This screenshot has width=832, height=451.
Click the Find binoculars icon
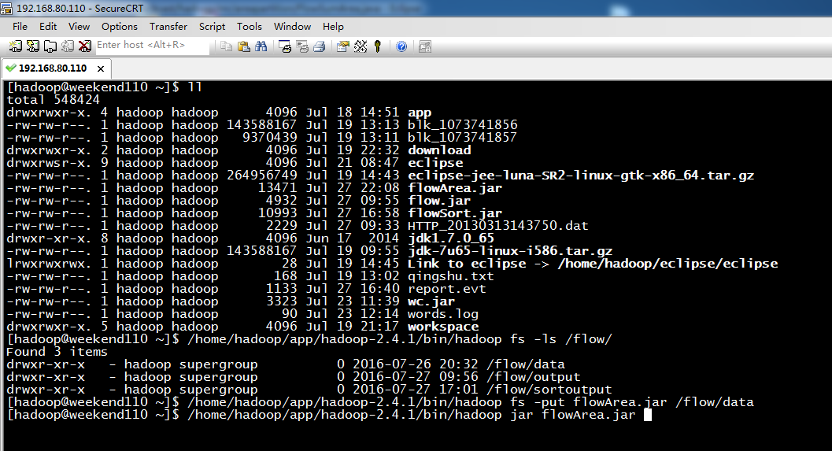click(x=261, y=46)
